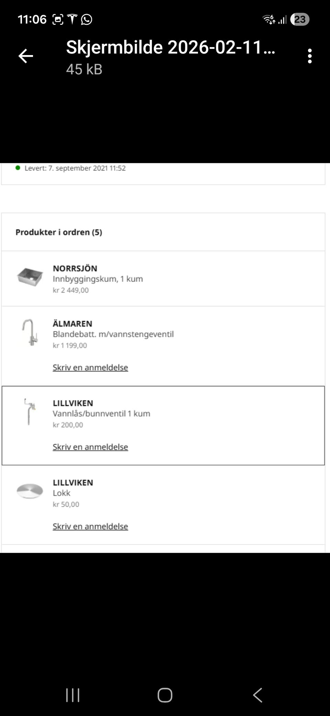Tap the LILLVIKEN lid thumbnail
Image resolution: width=330 pixels, height=716 pixels.
(x=30, y=491)
